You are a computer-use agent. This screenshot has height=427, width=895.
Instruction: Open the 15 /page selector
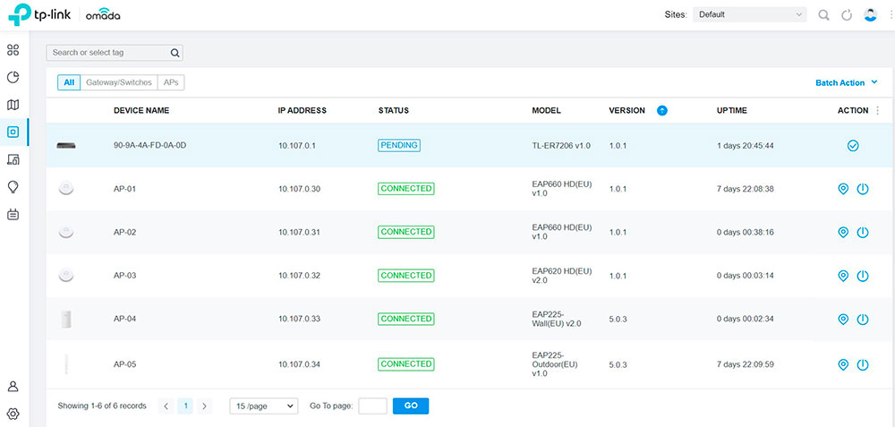[264, 406]
